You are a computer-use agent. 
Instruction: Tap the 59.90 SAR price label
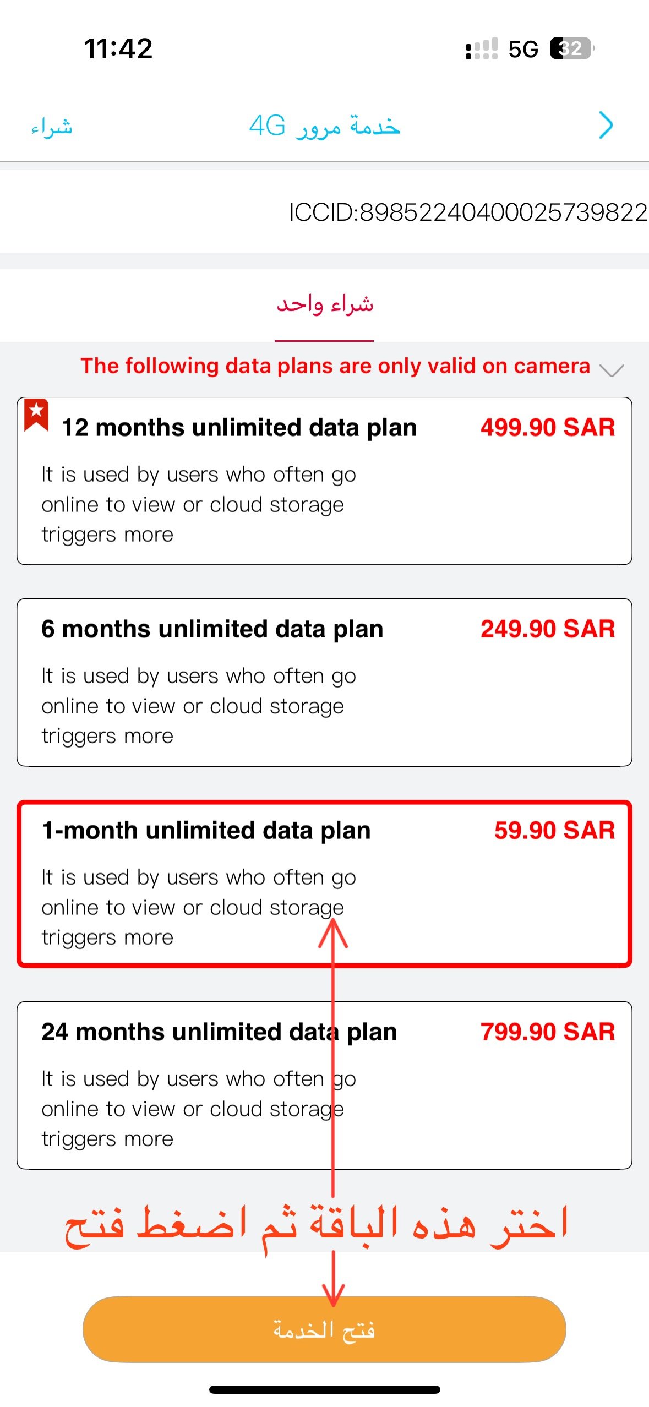tap(554, 831)
